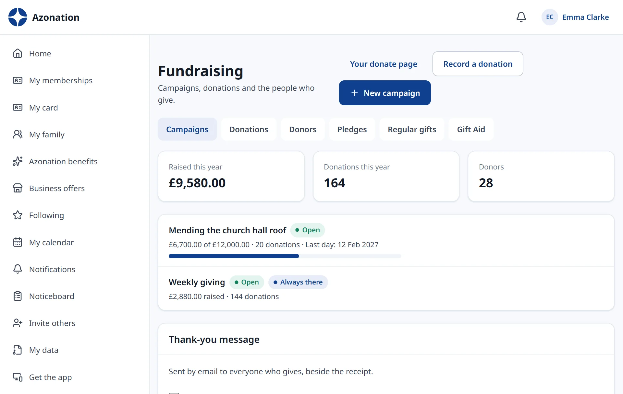The height and width of the screenshot is (394, 623).
Task: Click the Azonation benefits sparkle icon
Action: [x=18, y=161]
